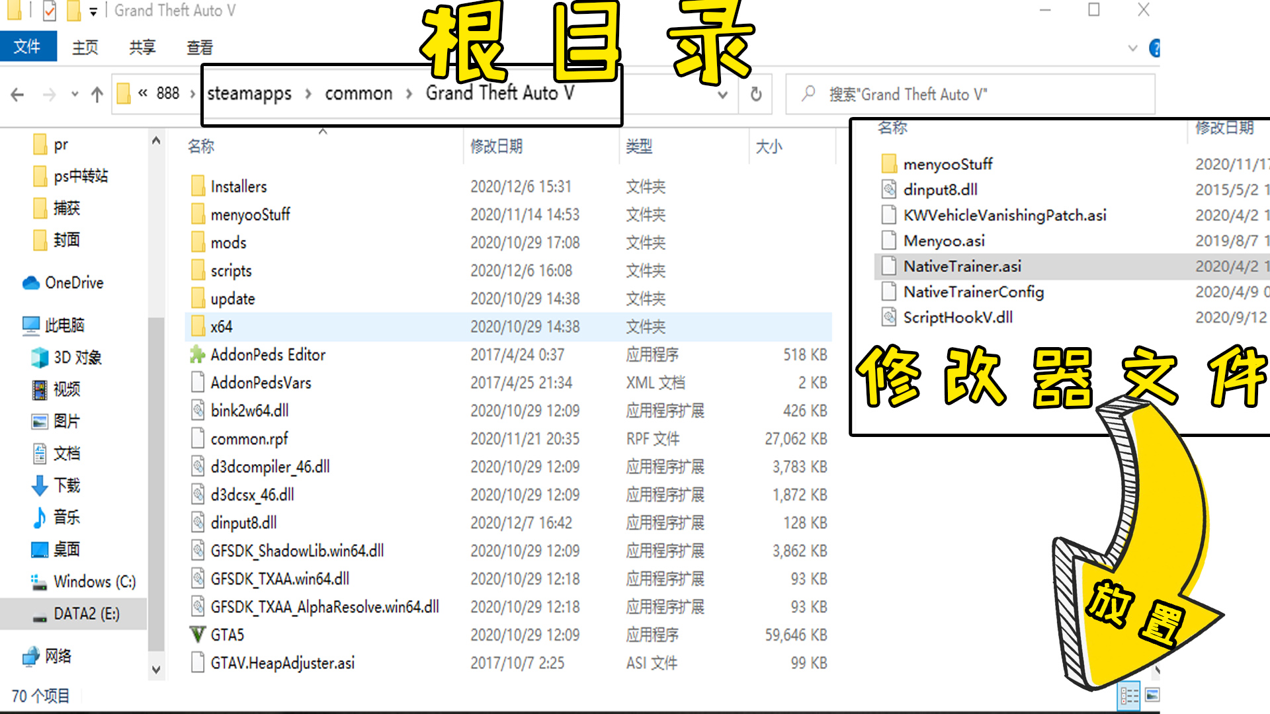This screenshot has width=1270, height=714.
Task: Select the menyooStuff folder icon in main list
Action: (x=198, y=214)
